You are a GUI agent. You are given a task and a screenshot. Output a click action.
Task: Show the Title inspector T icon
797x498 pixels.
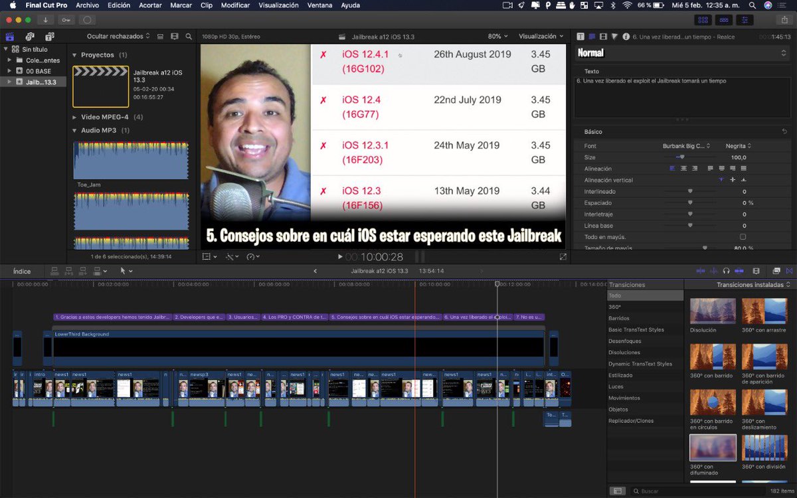581,36
